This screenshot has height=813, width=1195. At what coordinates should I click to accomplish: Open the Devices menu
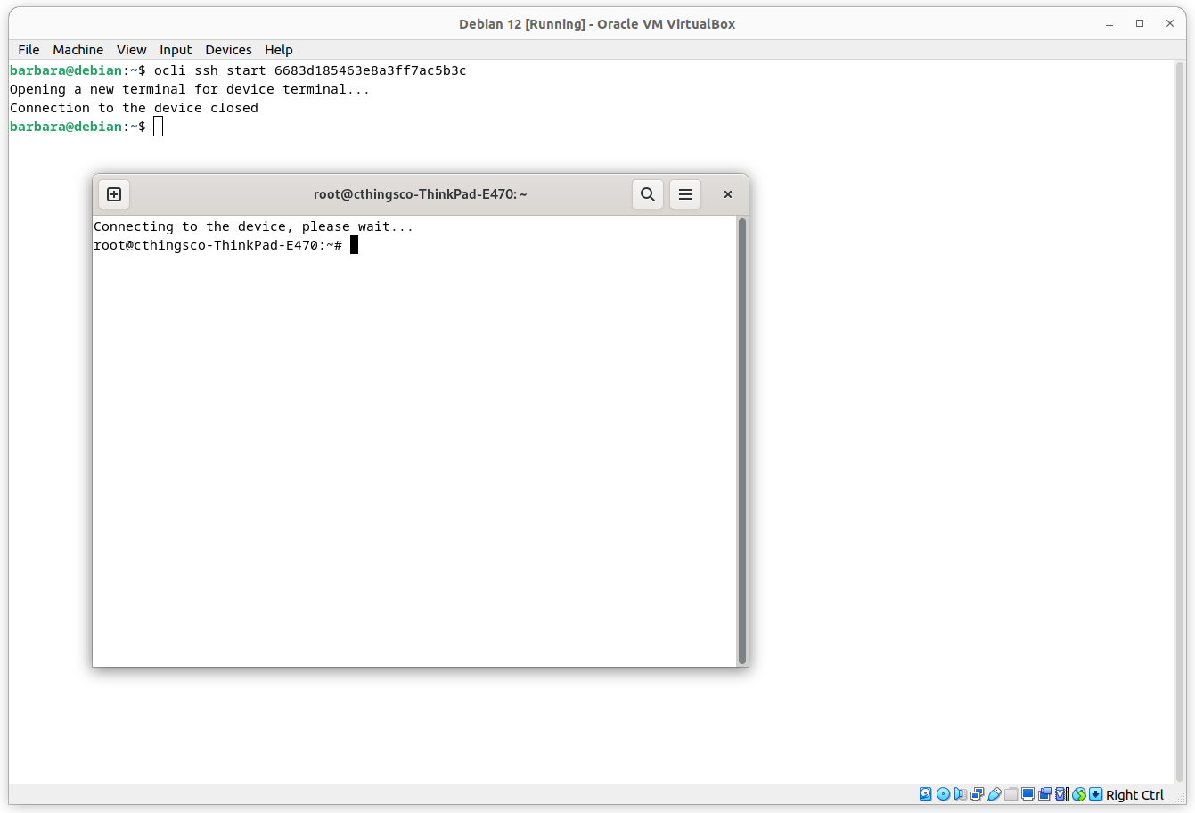[228, 49]
